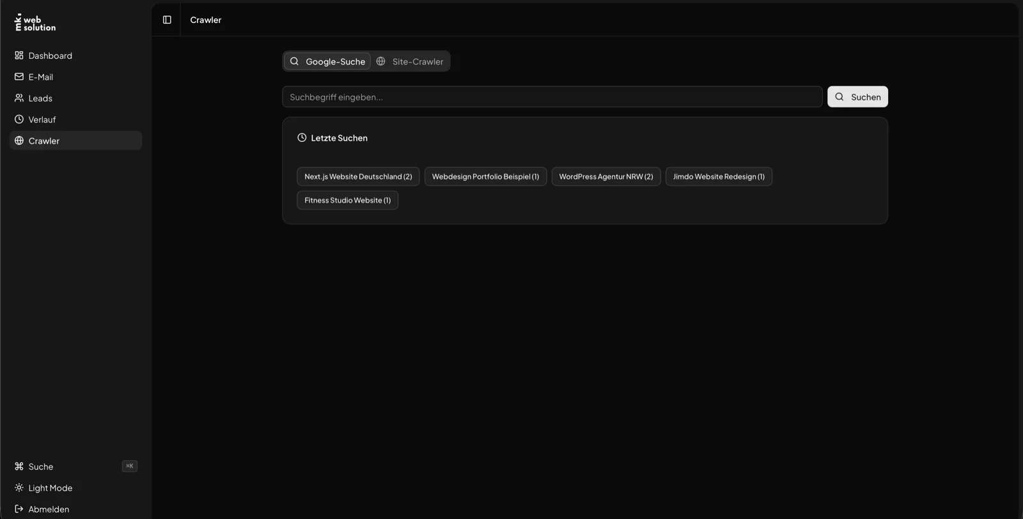Click the Crawler page title
This screenshot has width=1023, height=519.
pyautogui.click(x=206, y=20)
